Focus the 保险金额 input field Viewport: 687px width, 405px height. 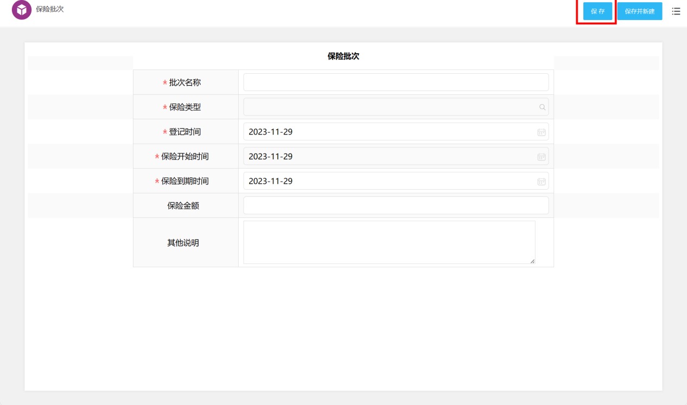click(396, 205)
